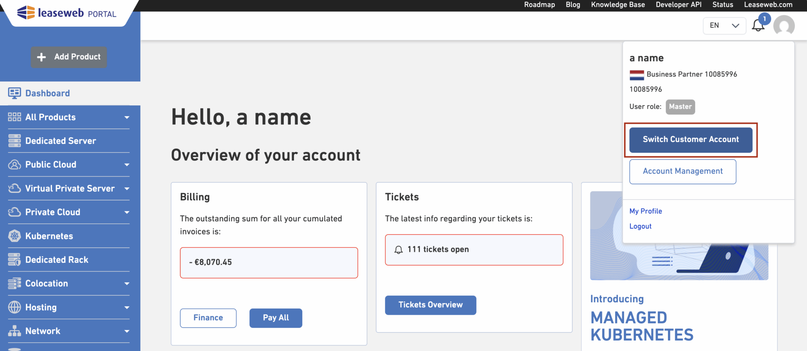Image resolution: width=807 pixels, height=351 pixels.
Task: Open Knowledge Base in top menu
Action: (618, 5)
